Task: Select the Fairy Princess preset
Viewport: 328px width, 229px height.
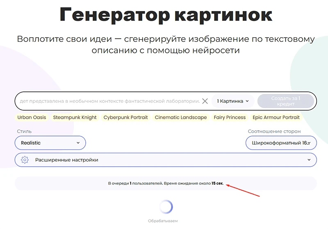Action: click(230, 118)
